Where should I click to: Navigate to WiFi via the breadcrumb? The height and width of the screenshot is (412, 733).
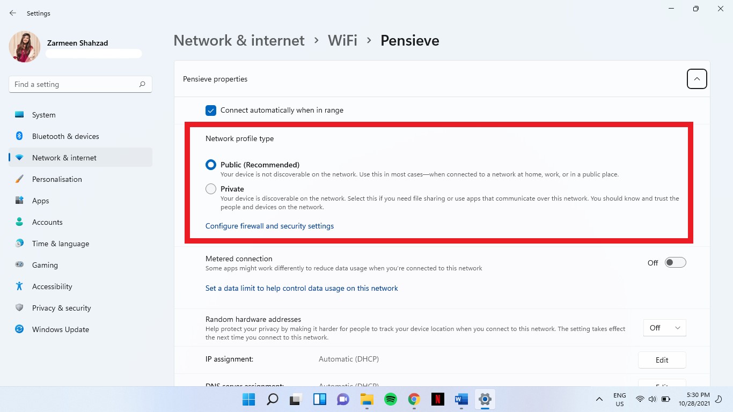pos(342,40)
